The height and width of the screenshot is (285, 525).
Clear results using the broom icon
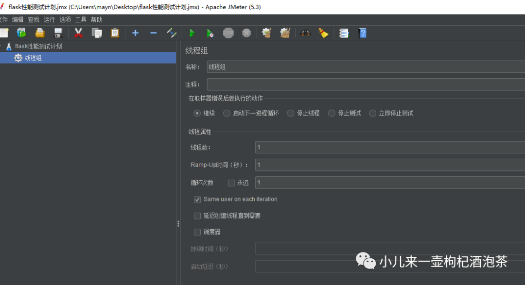click(322, 33)
